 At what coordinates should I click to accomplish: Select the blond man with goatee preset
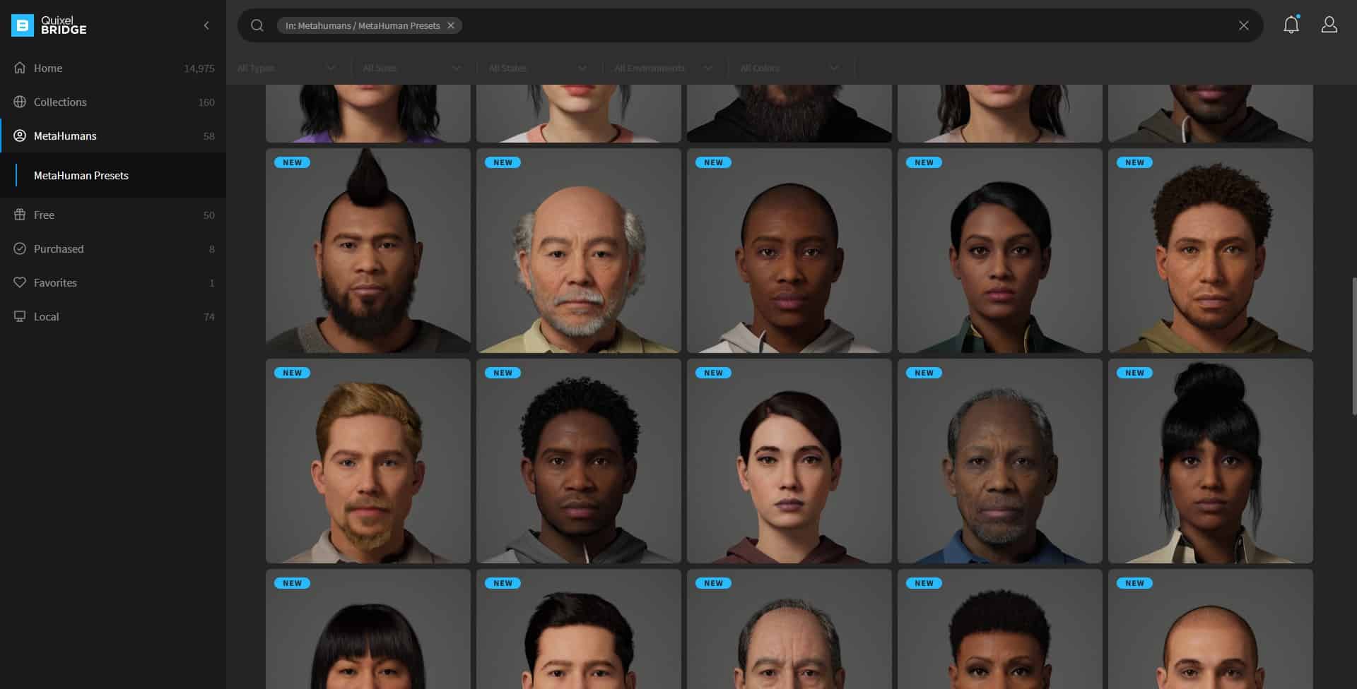click(x=368, y=461)
